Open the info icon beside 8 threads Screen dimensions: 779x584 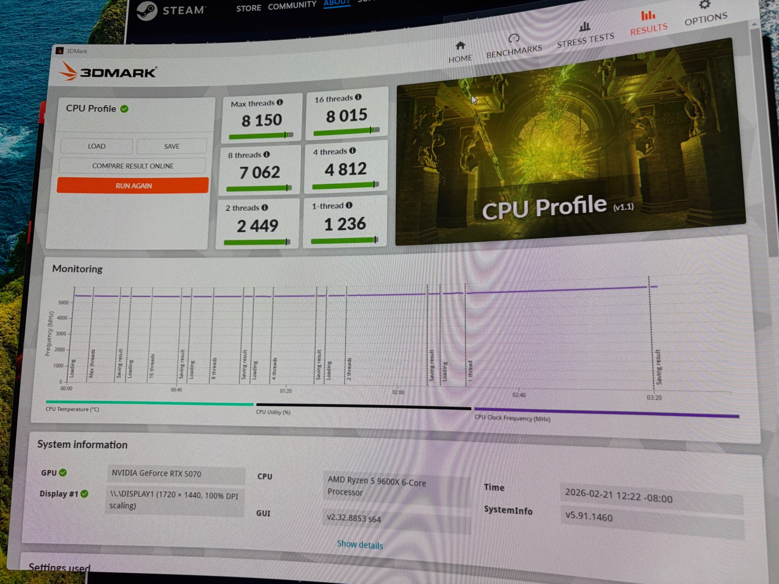pos(267,154)
